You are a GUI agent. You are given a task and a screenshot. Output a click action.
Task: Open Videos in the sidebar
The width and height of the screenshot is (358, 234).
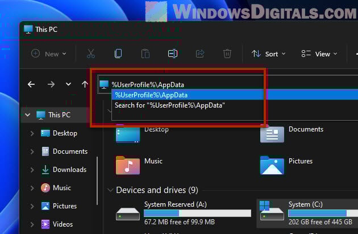[x=57, y=224]
